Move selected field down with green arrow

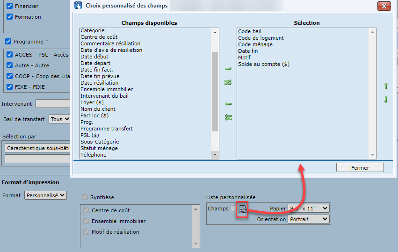coord(386,100)
